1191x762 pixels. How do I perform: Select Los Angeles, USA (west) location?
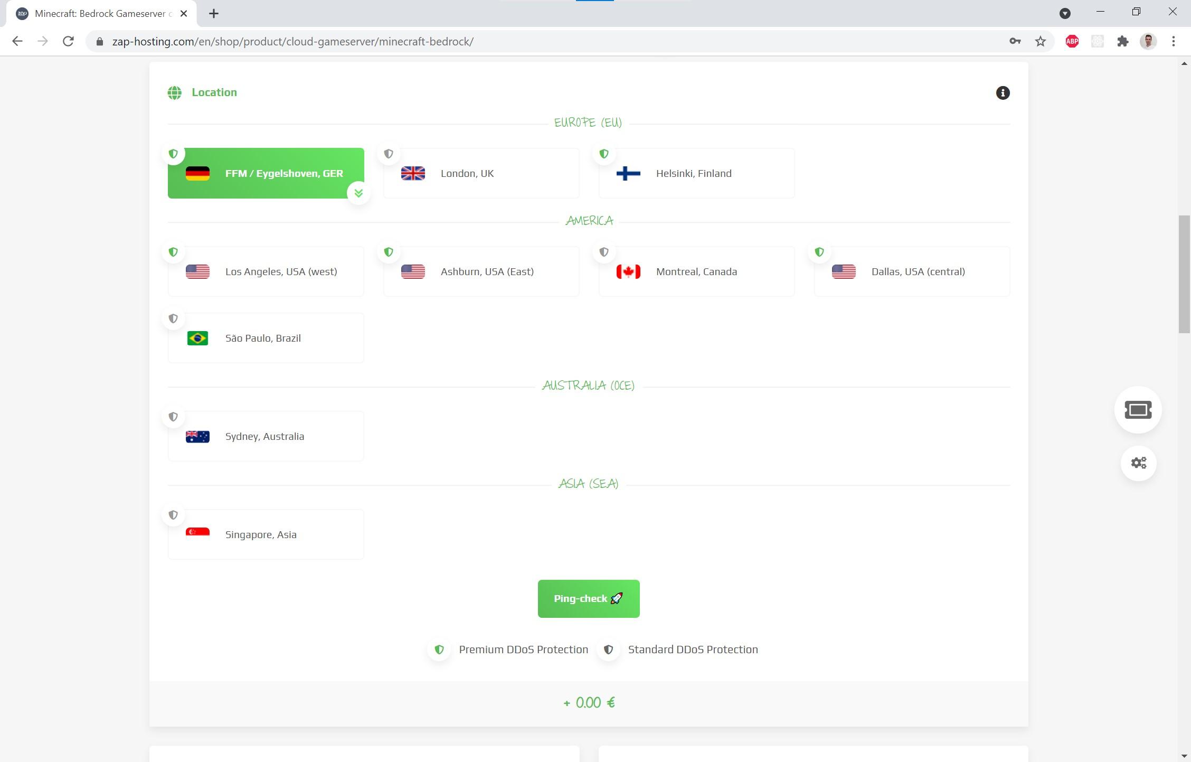click(x=266, y=271)
